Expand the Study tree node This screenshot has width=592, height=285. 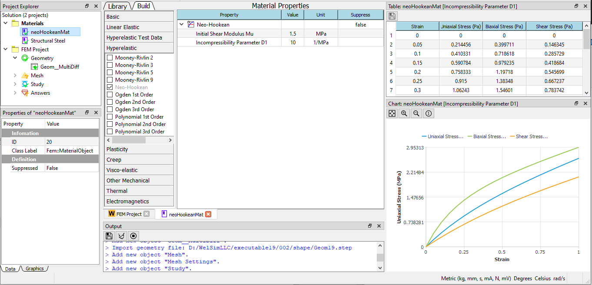[15, 84]
